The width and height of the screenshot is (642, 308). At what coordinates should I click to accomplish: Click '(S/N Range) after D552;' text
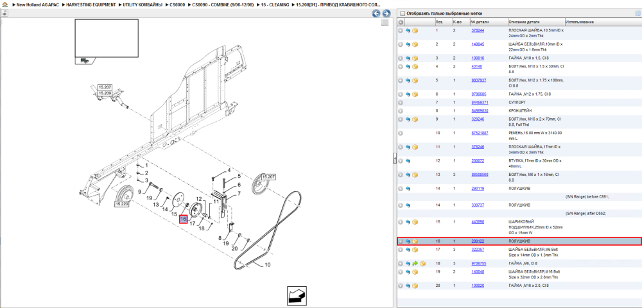(586, 214)
